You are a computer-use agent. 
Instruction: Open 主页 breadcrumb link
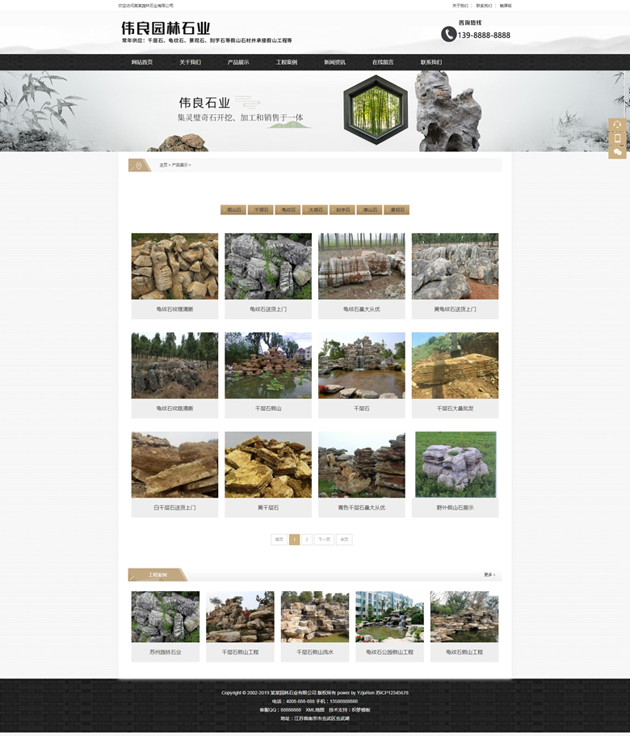click(x=163, y=165)
